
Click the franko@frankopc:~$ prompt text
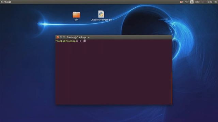[68, 41]
